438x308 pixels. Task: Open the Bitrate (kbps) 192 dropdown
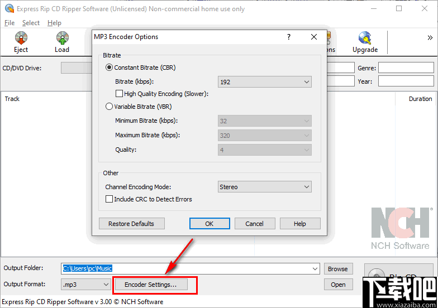click(x=265, y=82)
